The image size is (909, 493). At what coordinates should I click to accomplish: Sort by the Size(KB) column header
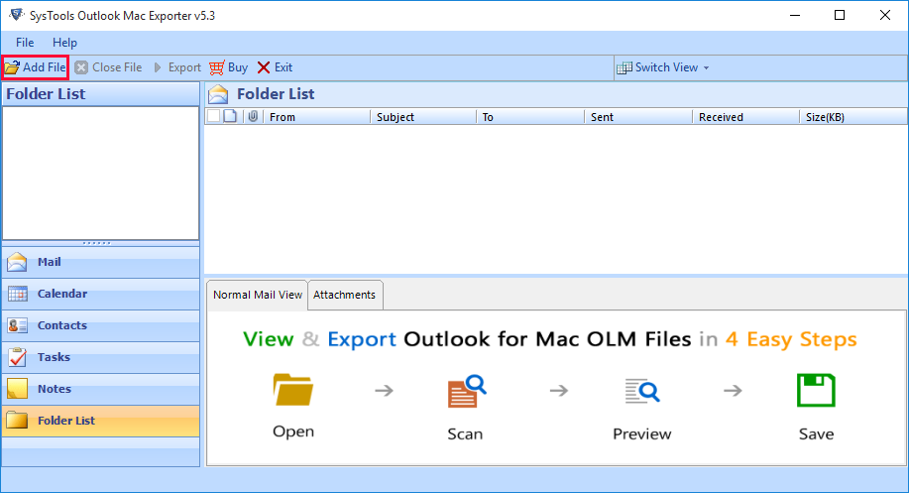852,117
